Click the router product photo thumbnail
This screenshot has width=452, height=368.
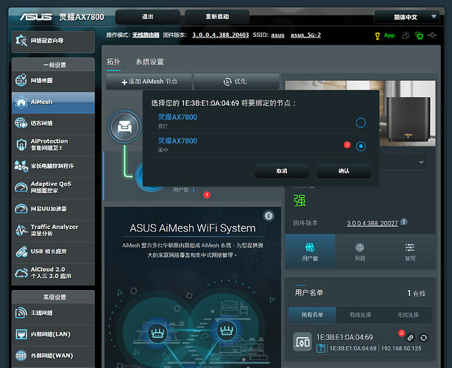(x=360, y=113)
